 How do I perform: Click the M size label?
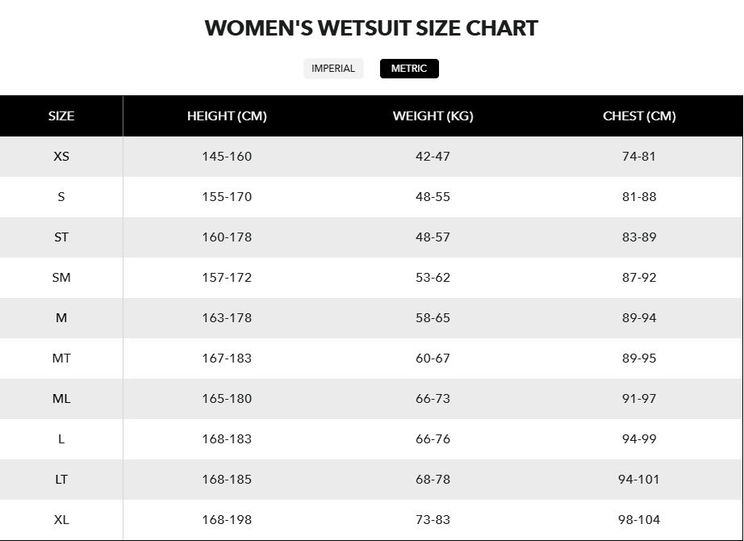[61, 318]
